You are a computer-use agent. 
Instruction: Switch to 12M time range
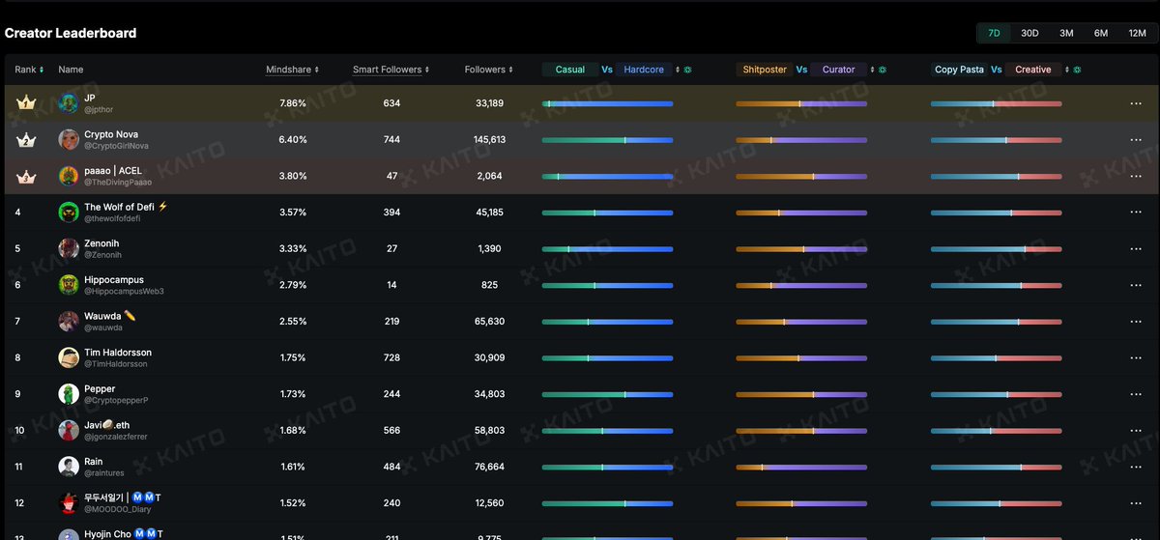point(1137,33)
